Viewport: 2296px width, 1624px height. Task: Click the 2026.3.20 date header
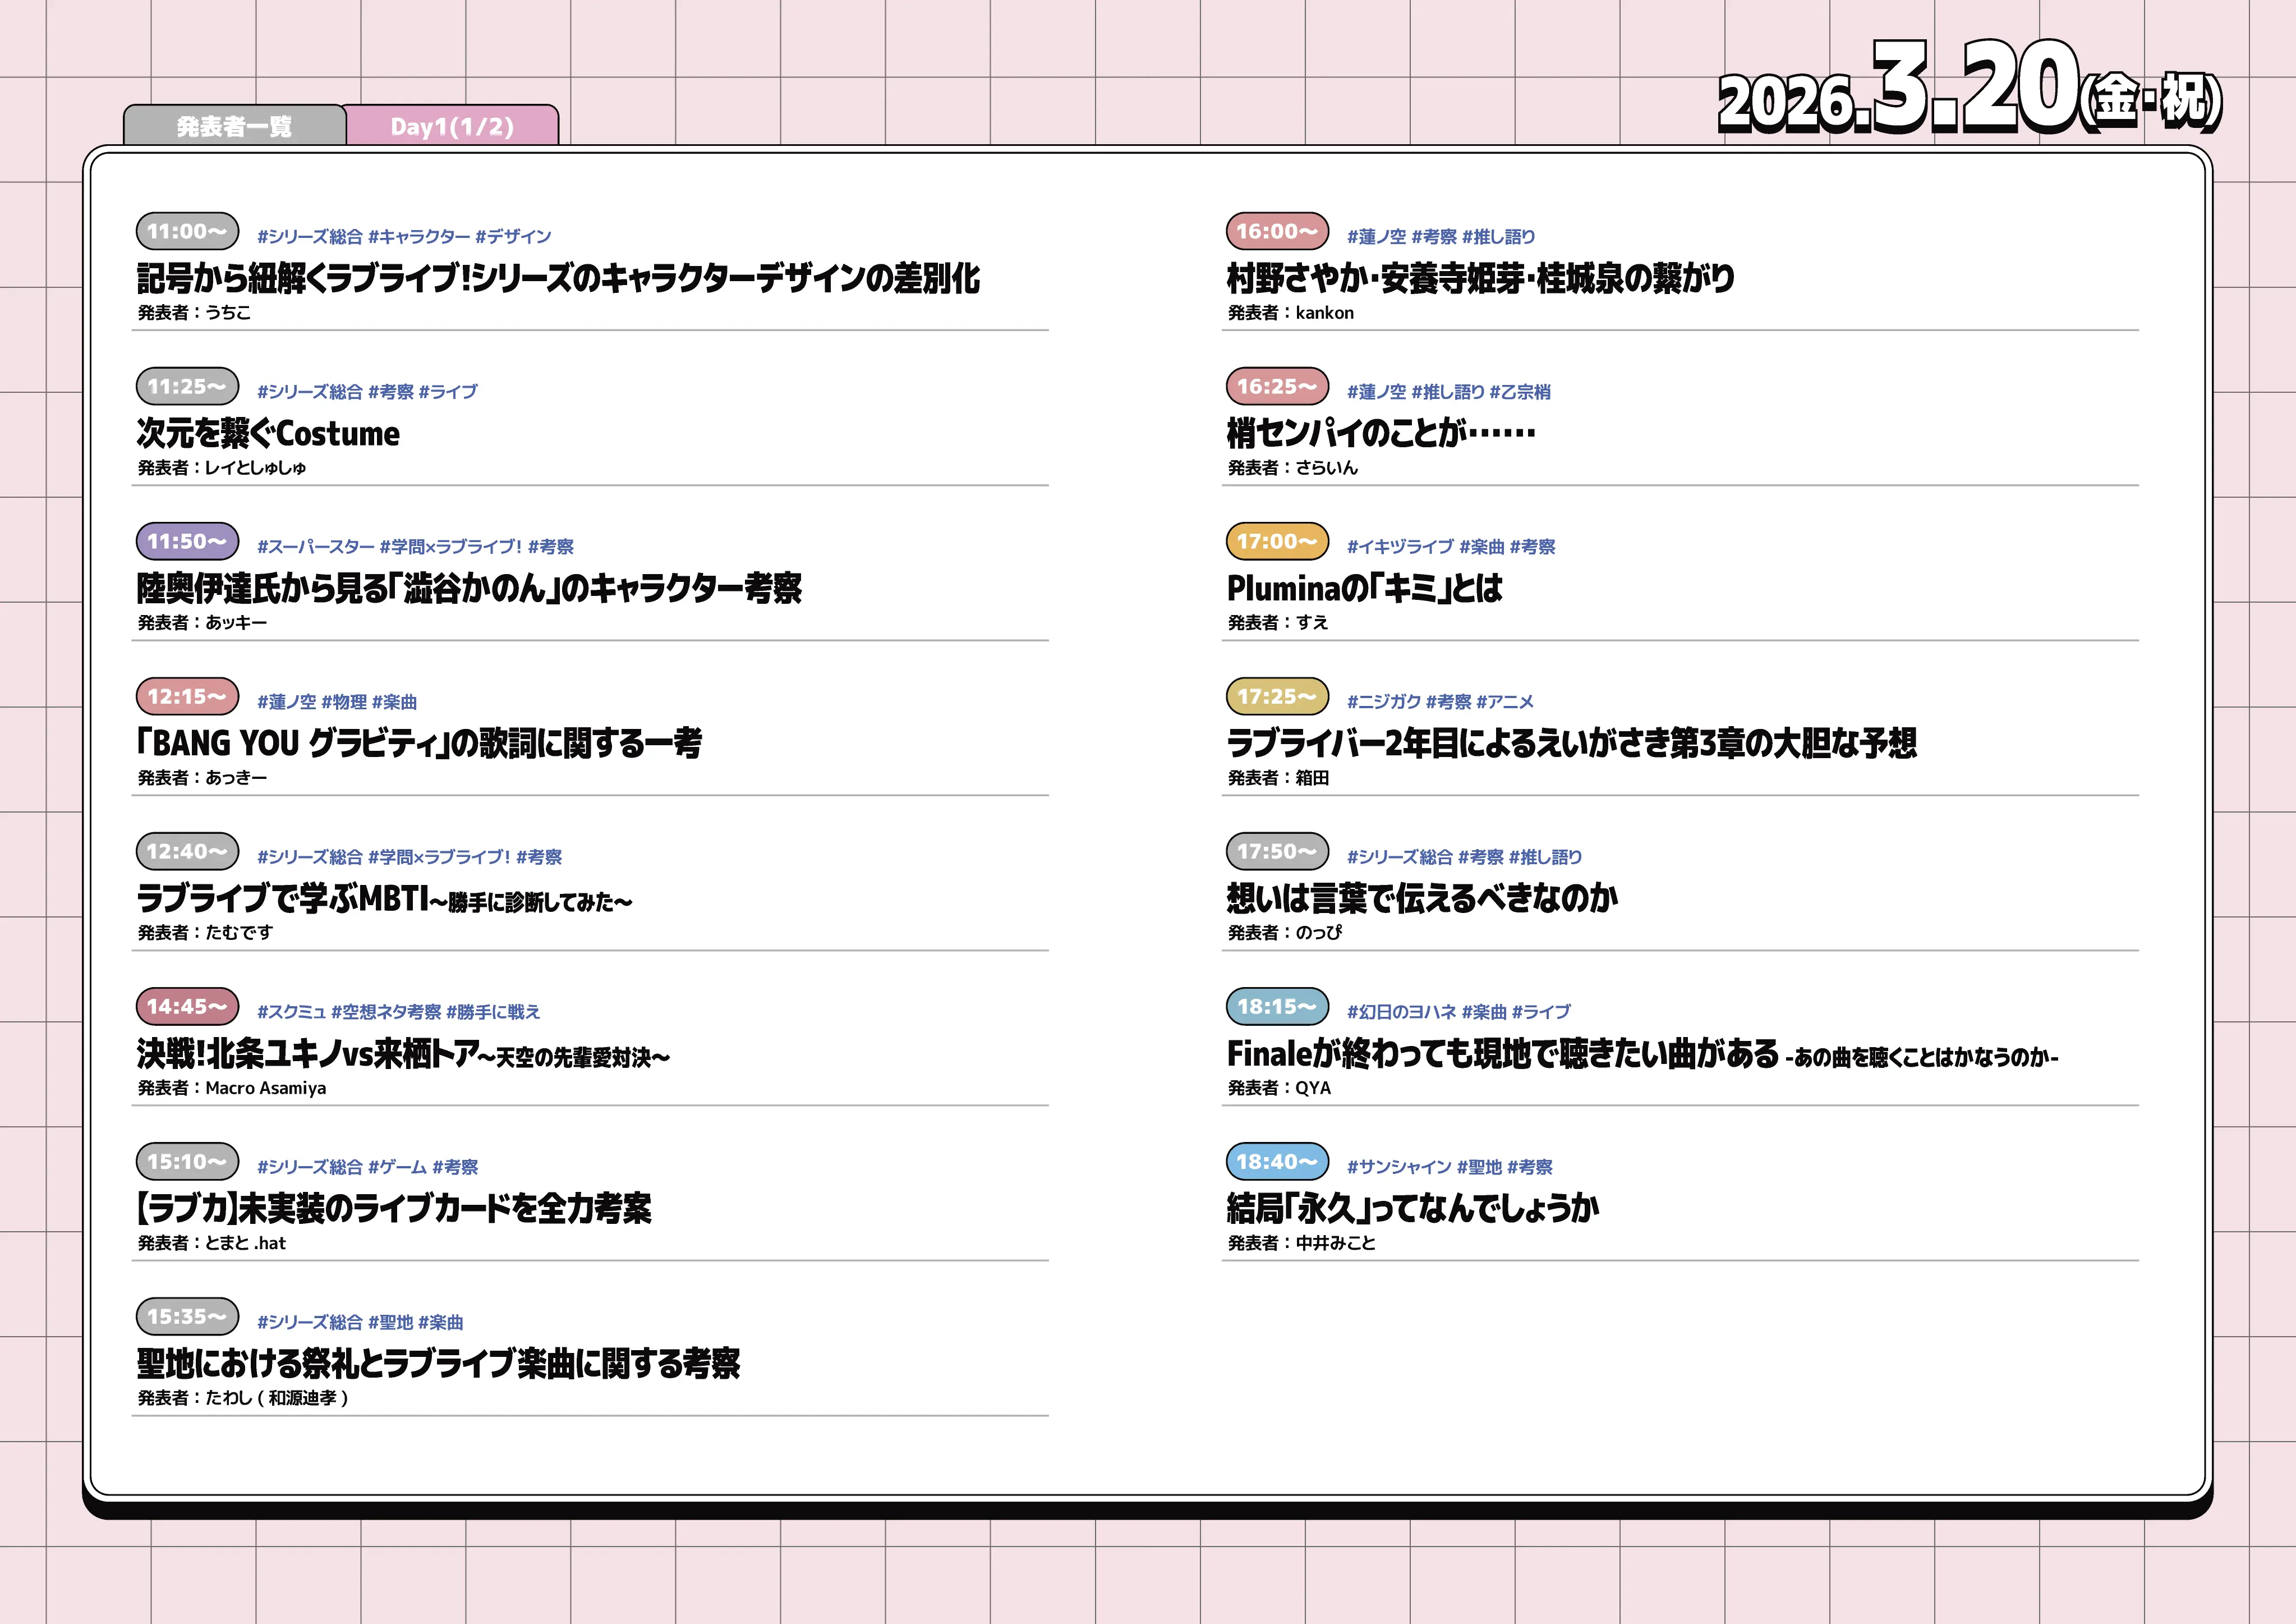[x=1965, y=90]
